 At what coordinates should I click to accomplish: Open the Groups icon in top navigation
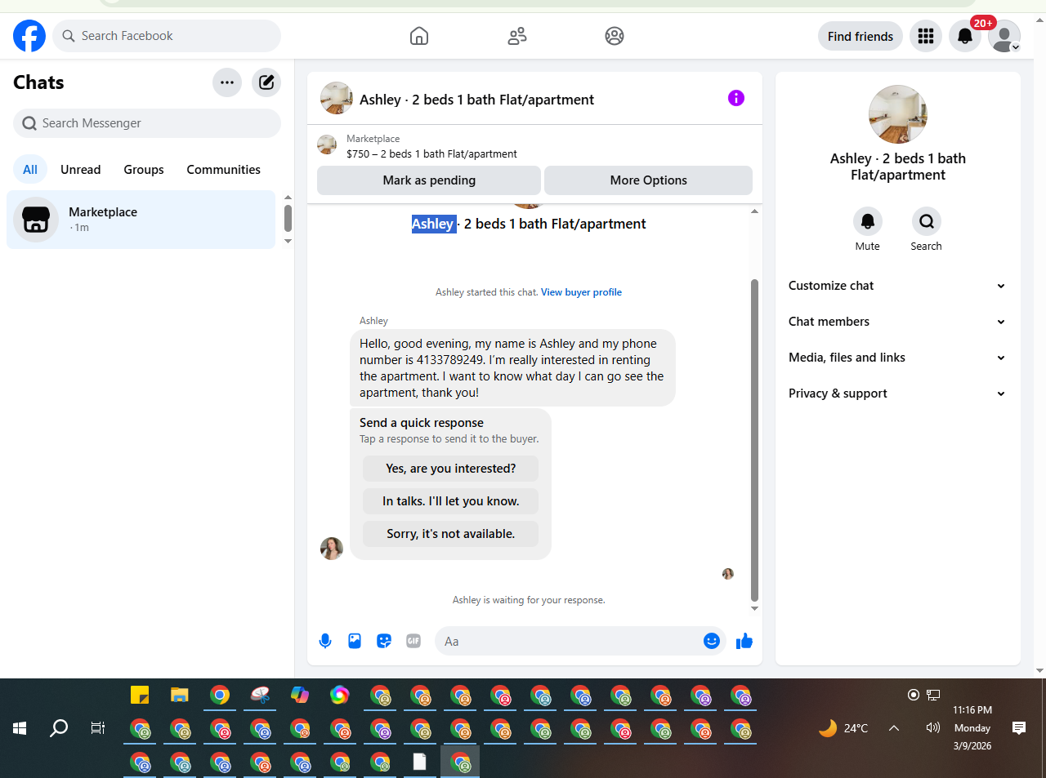[615, 36]
